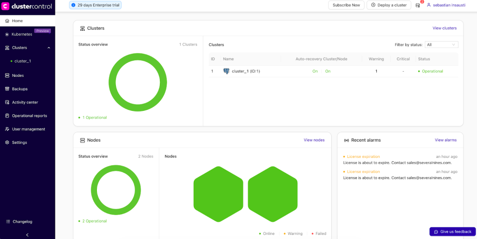Viewport: 477px width, 239px height.
Task: Click the Nodes panel header icon
Action: (x=82, y=140)
